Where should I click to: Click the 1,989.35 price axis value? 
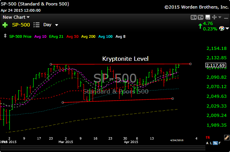pyautogui.click(x=217, y=125)
